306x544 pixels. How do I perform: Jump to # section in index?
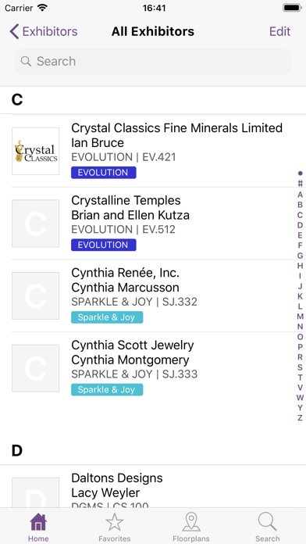300,184
